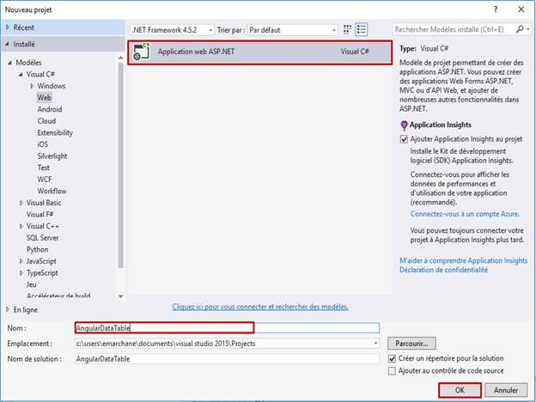Select the Workflow category
This screenshot has height=402, width=536.
(x=52, y=191)
